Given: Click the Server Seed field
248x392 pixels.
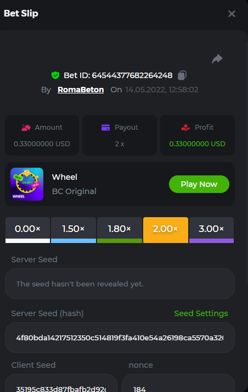Looking at the screenshot, I should tap(120, 284).
